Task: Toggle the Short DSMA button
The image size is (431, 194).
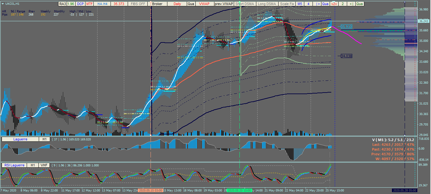Action: point(245,4)
